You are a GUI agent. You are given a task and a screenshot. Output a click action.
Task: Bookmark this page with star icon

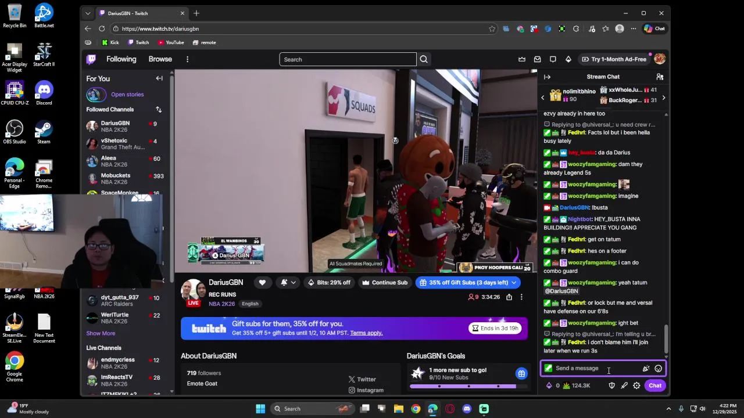tap(492, 28)
